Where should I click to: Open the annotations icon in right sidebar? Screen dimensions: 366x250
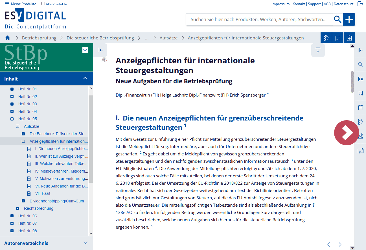(360, 151)
